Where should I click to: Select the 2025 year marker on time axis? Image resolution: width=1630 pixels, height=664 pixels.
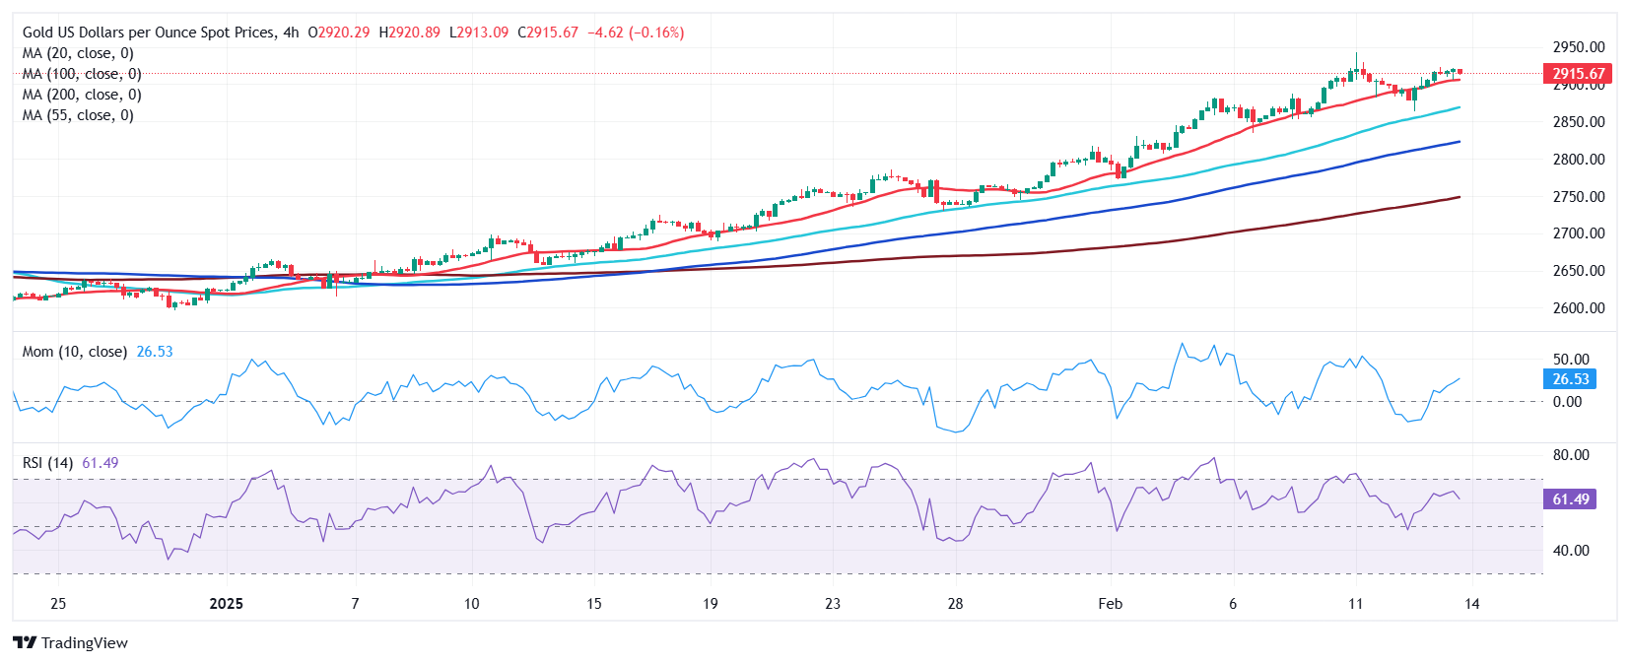[227, 604]
